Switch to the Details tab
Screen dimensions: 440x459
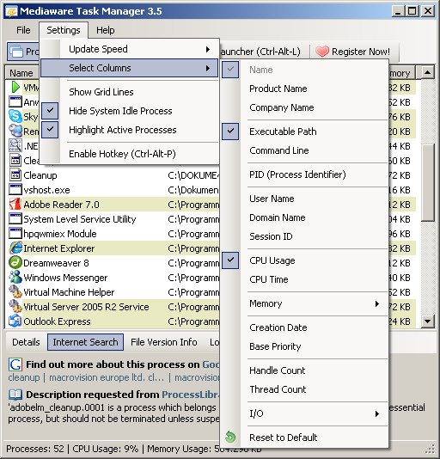(26, 342)
